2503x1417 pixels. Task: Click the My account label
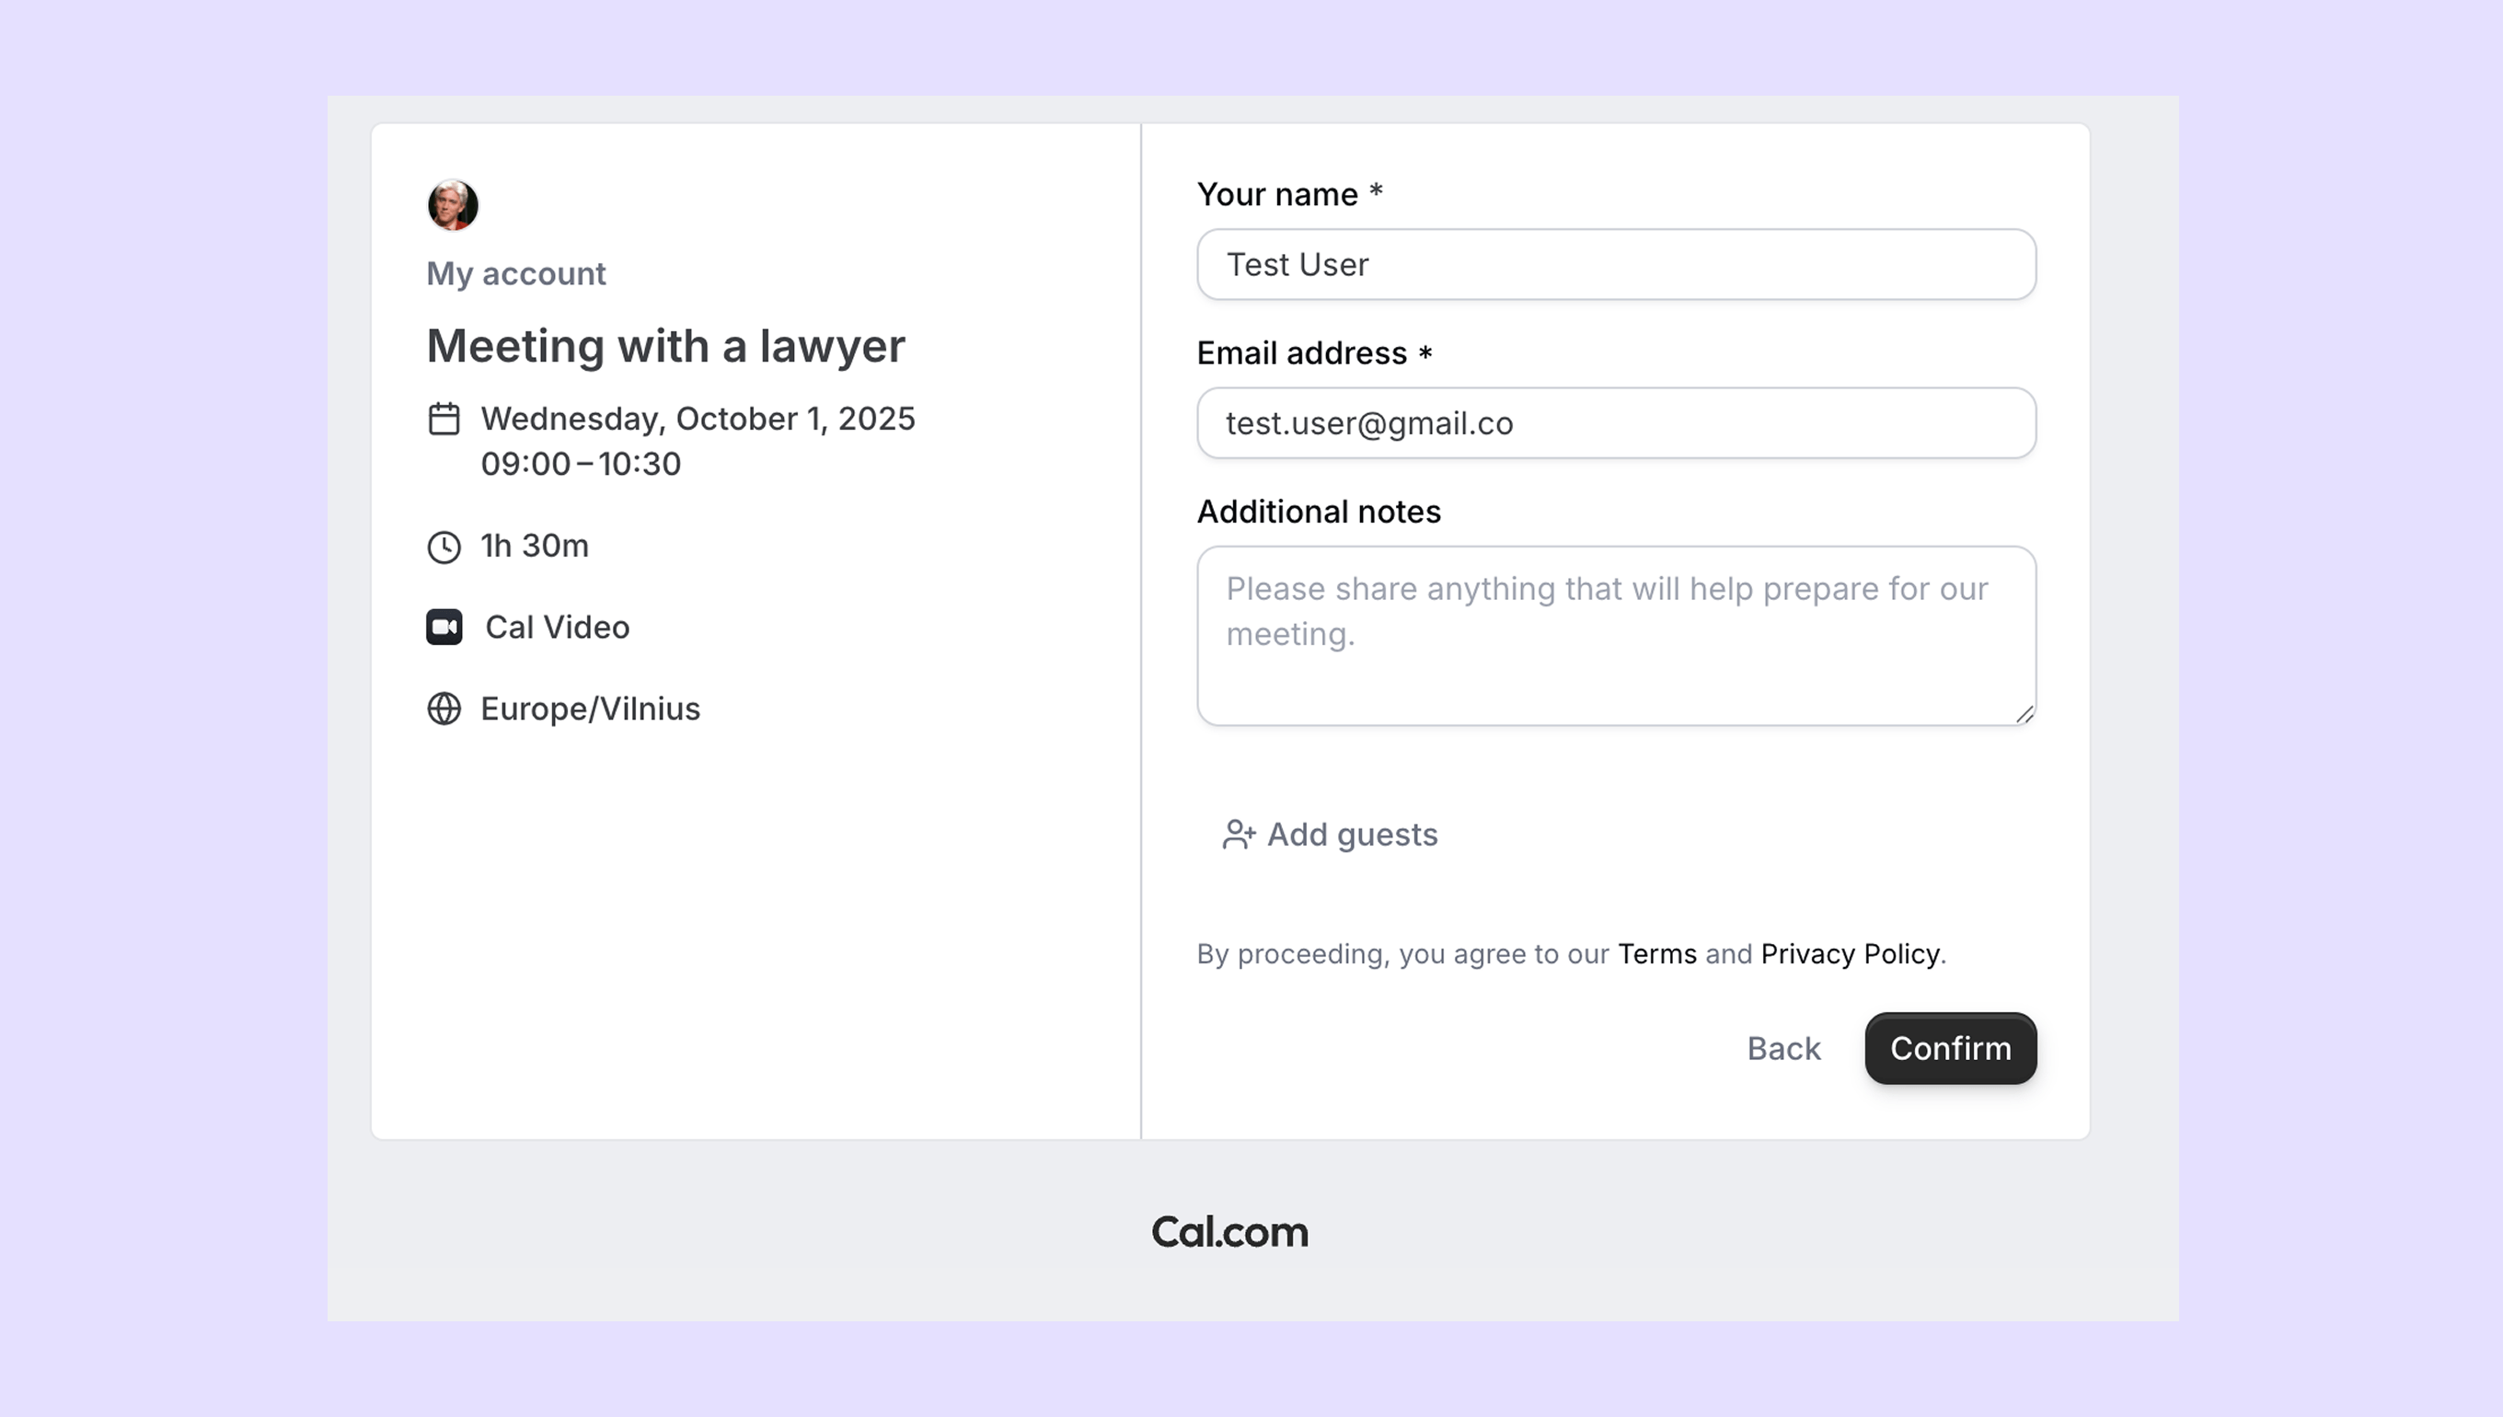point(515,273)
